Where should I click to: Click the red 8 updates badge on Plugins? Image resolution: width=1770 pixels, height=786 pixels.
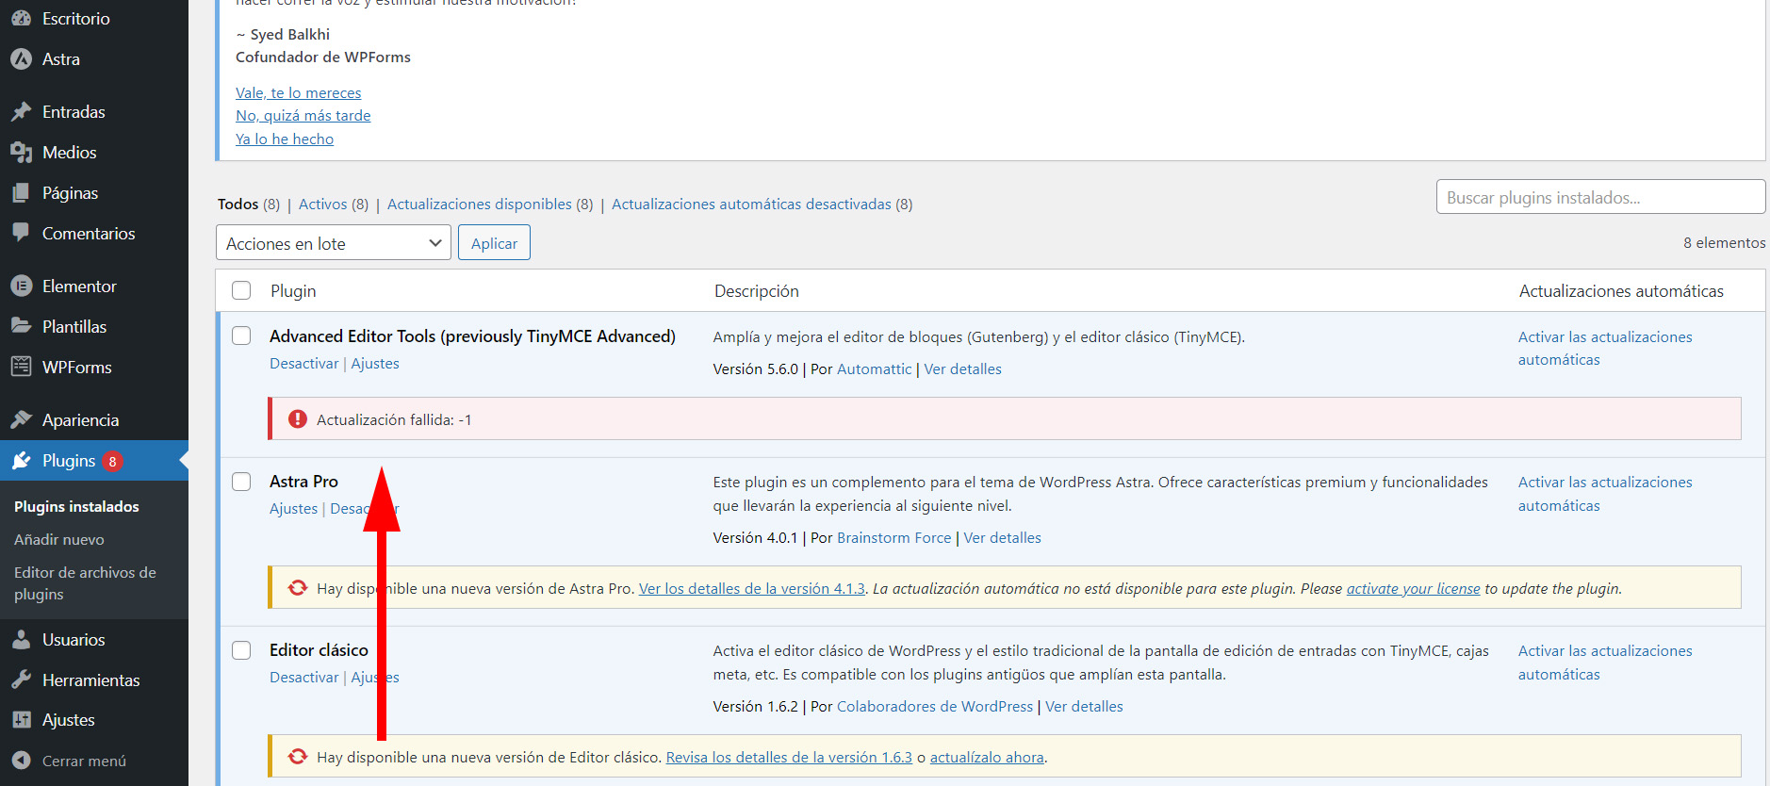tap(112, 461)
